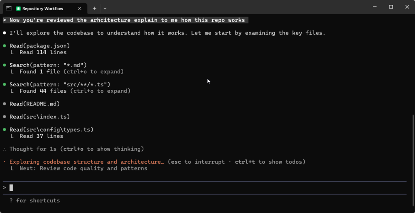The height and width of the screenshot is (213, 415).
Task: Click green bullet beside Search "src/**/*.ts"
Action: tap(4, 85)
